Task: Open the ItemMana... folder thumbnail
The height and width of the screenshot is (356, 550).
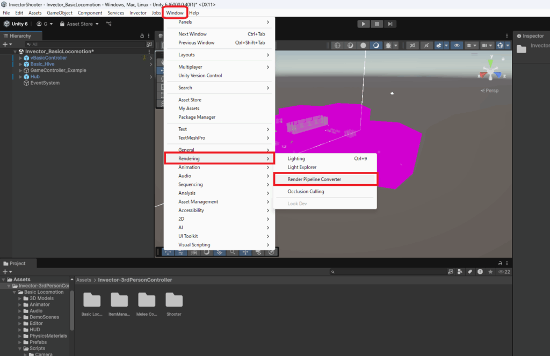Action: (119, 304)
